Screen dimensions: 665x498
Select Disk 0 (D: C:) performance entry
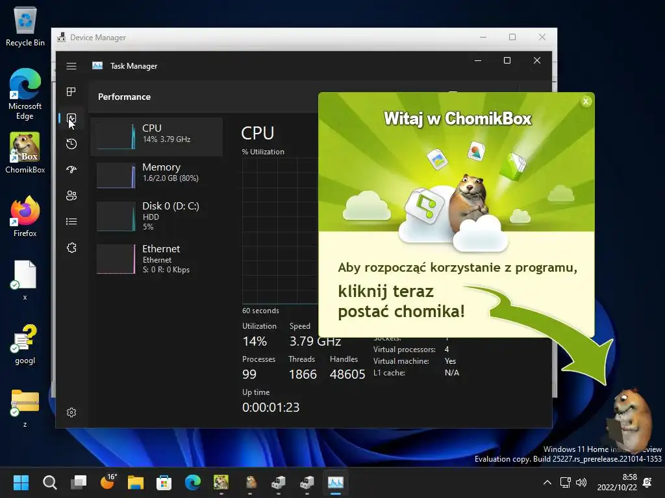[157, 216]
